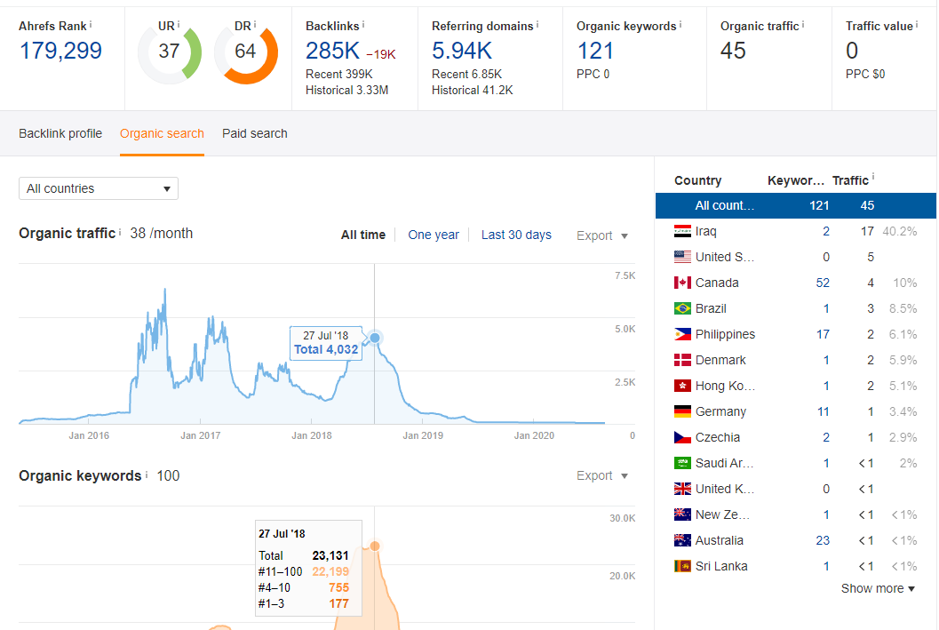Click the UR info icon
Screen dimensions: 939x630
[x=178, y=25]
